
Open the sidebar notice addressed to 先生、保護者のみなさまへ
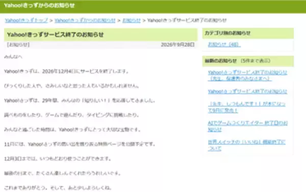247,75
